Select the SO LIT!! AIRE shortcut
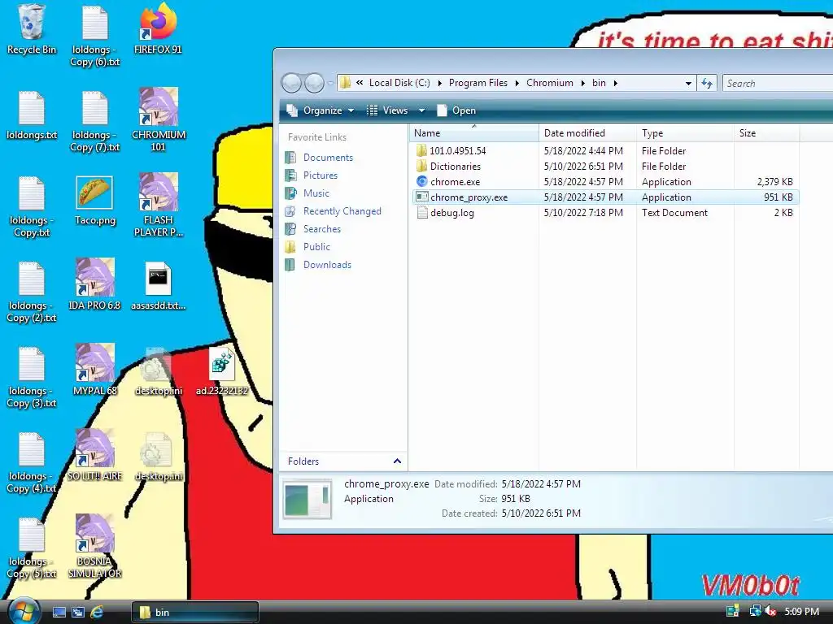This screenshot has height=624, width=833. [94, 455]
